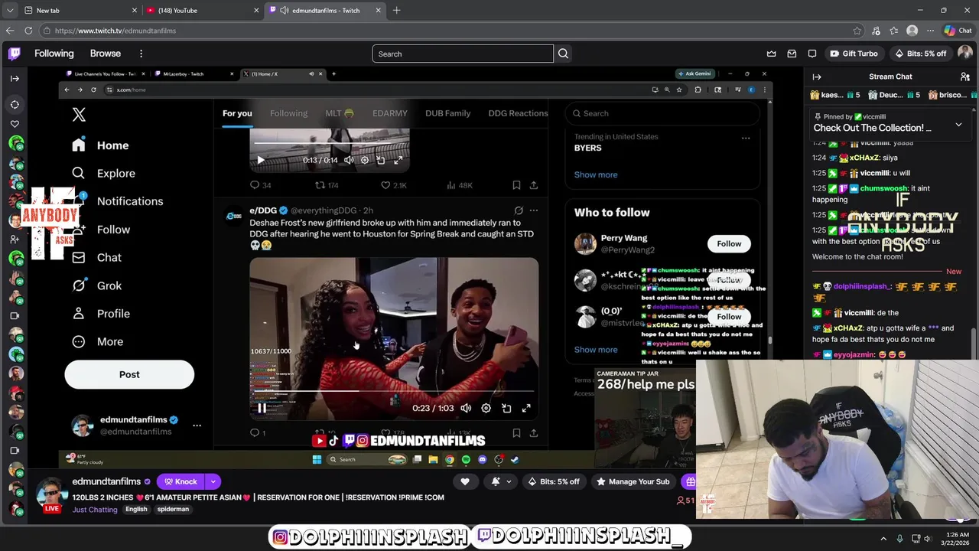Click the white Post button on X
Screen dimensions: 979x551
[x=129, y=374]
